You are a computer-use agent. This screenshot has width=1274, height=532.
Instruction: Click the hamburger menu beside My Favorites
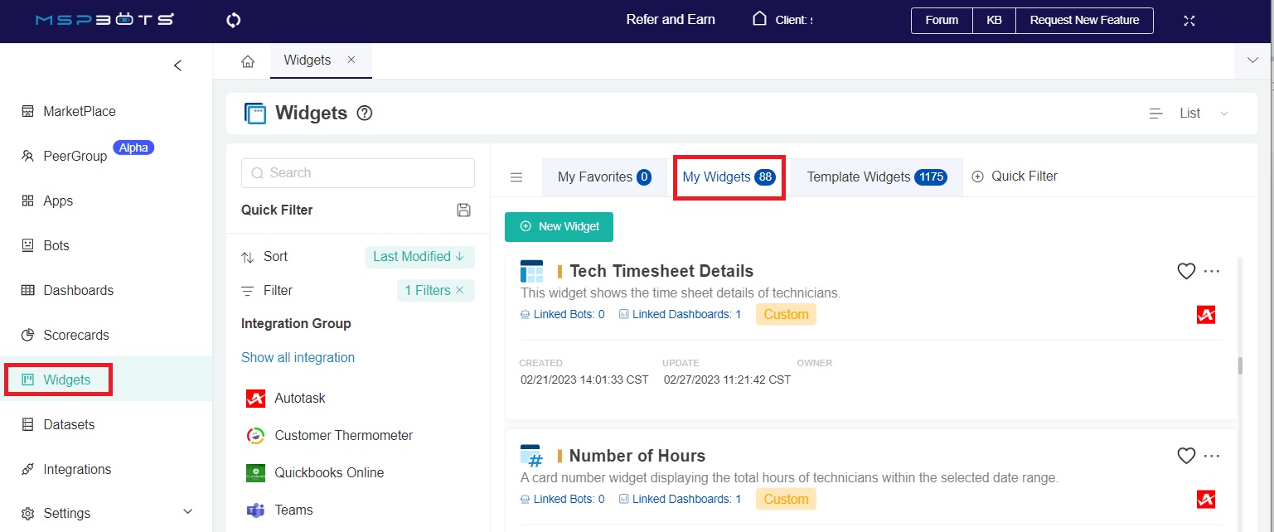516,177
